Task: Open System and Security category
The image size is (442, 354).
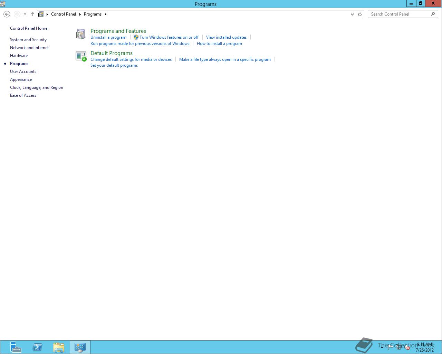Action: [x=28, y=40]
